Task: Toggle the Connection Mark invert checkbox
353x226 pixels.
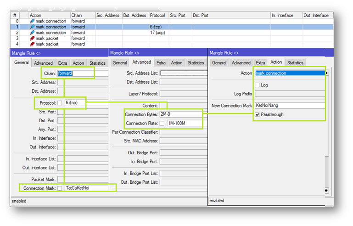Action: pyautogui.click(x=60, y=188)
